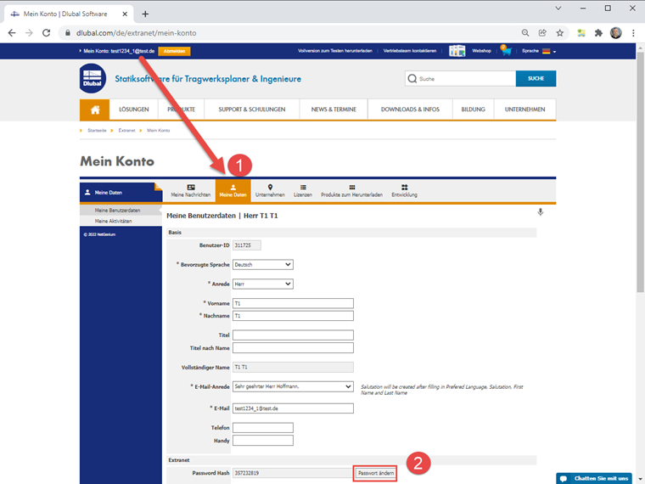
Task: Open the Sprache language selector
Action: (539, 51)
